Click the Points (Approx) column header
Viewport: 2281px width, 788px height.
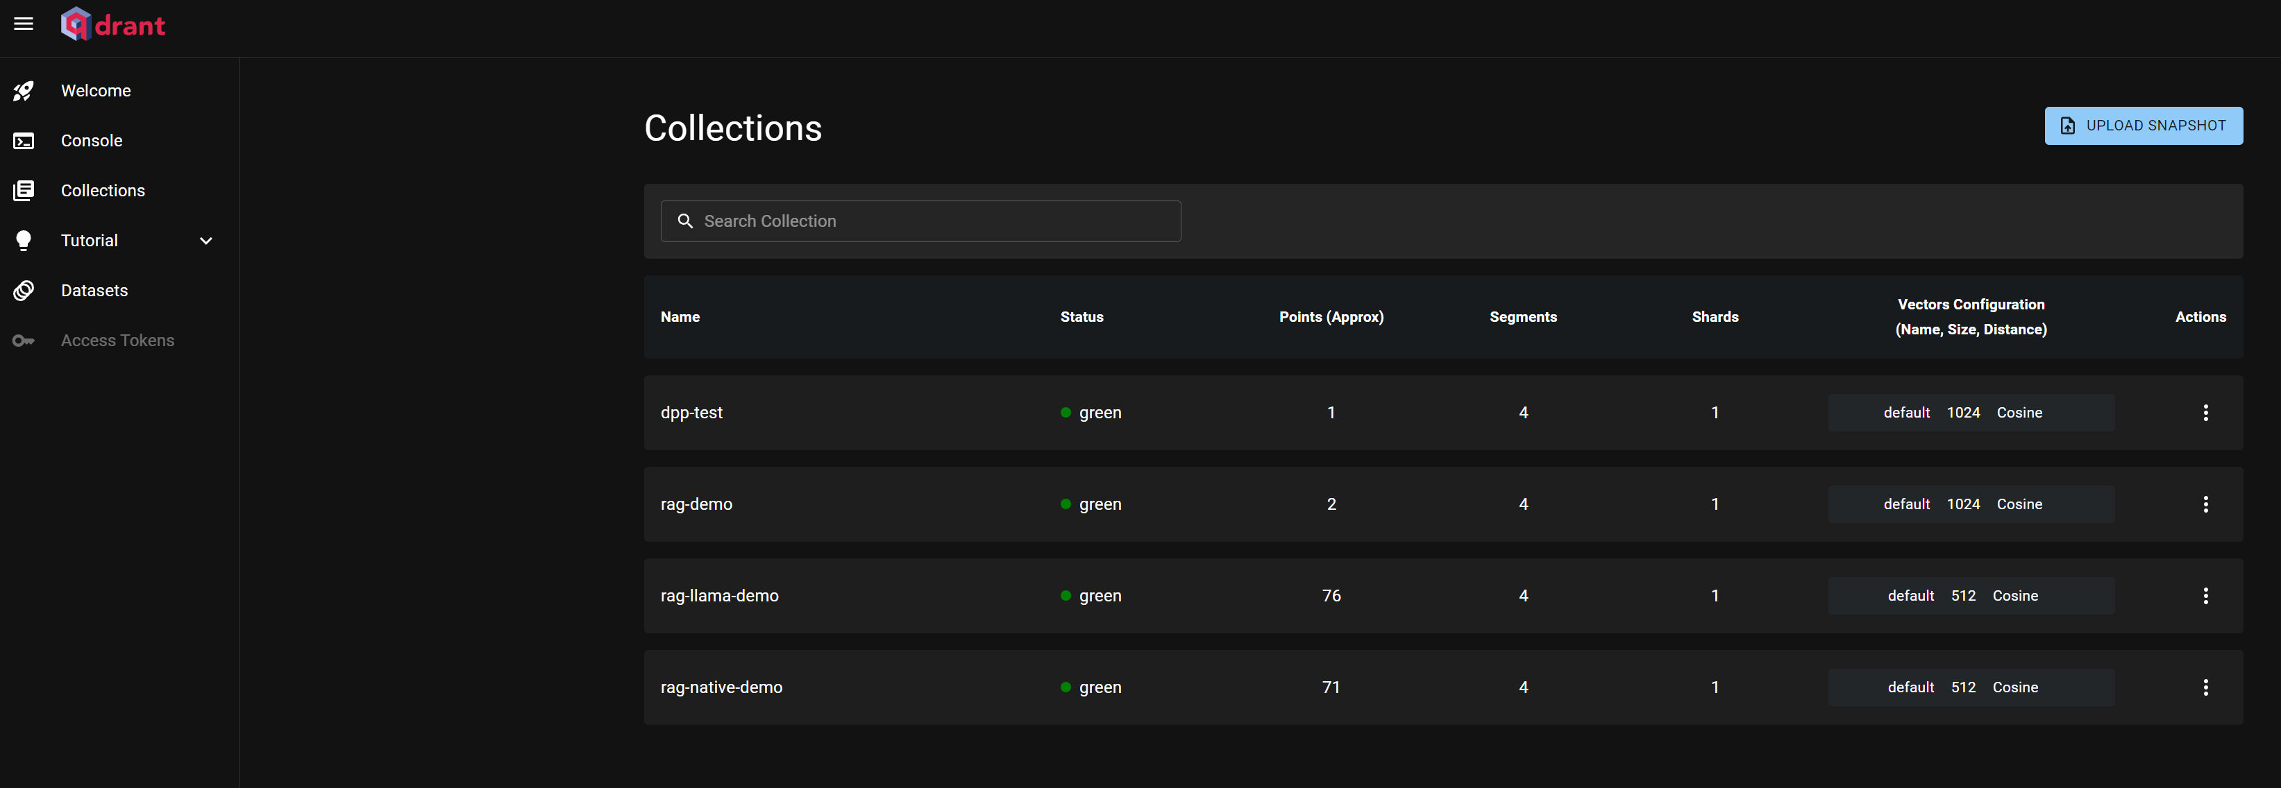pyautogui.click(x=1331, y=316)
